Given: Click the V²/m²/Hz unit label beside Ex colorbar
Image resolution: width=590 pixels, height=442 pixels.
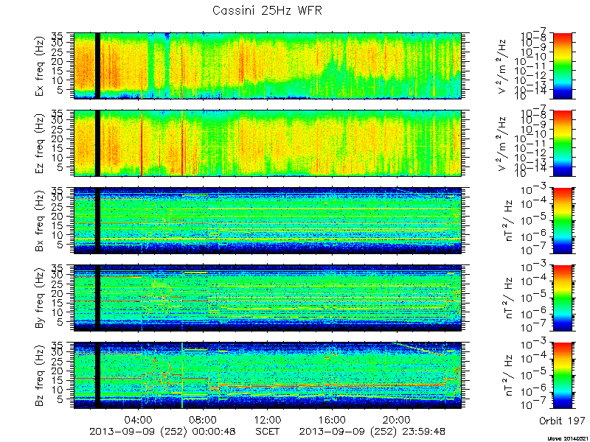Looking at the screenshot, I should point(502,66).
